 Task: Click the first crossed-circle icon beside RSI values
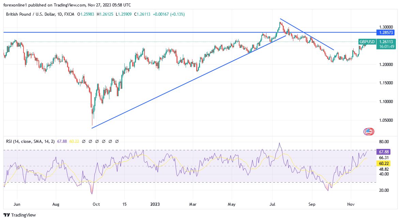84,141
